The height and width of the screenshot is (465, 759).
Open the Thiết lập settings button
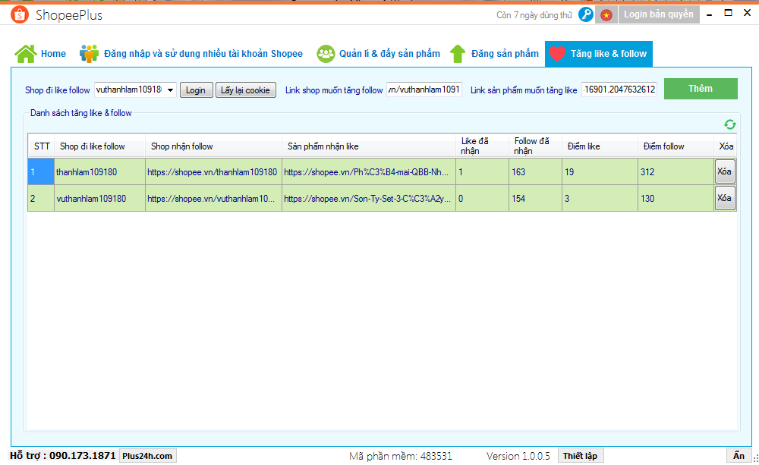coord(581,456)
